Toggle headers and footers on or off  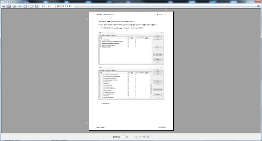[25, 6]
